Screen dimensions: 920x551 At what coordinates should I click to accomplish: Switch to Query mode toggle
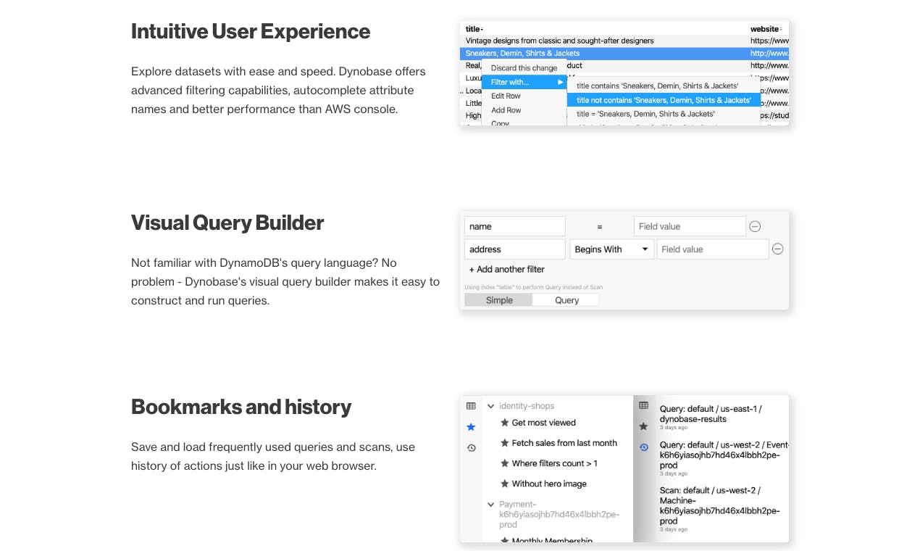coord(566,300)
